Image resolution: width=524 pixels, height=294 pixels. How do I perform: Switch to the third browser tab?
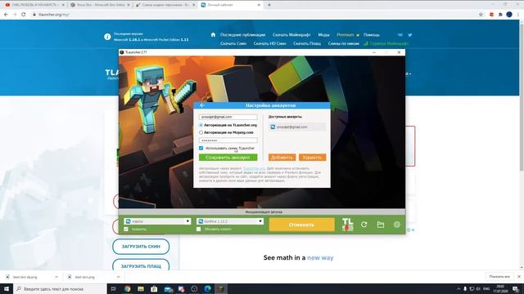165,5
